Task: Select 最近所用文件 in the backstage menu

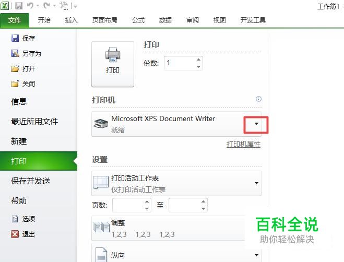Action: [x=34, y=122]
